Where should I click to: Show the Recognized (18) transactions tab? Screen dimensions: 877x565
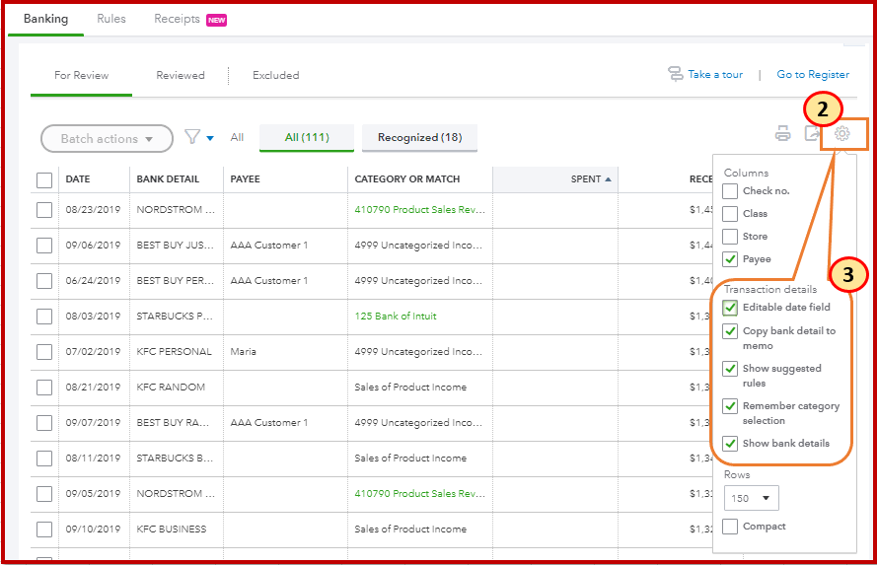(x=419, y=137)
